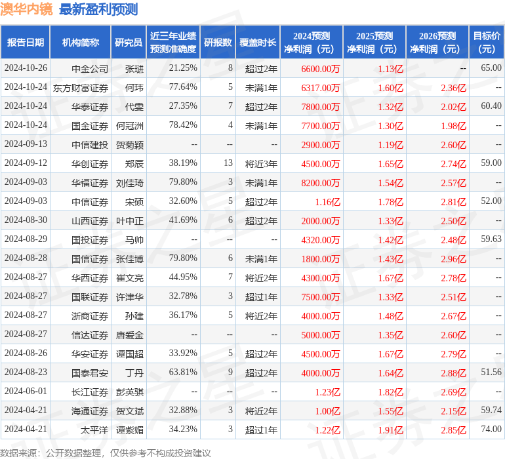This screenshot has width=505, height=459.
Task: Click institution 中信证券
Action: tap(90, 202)
